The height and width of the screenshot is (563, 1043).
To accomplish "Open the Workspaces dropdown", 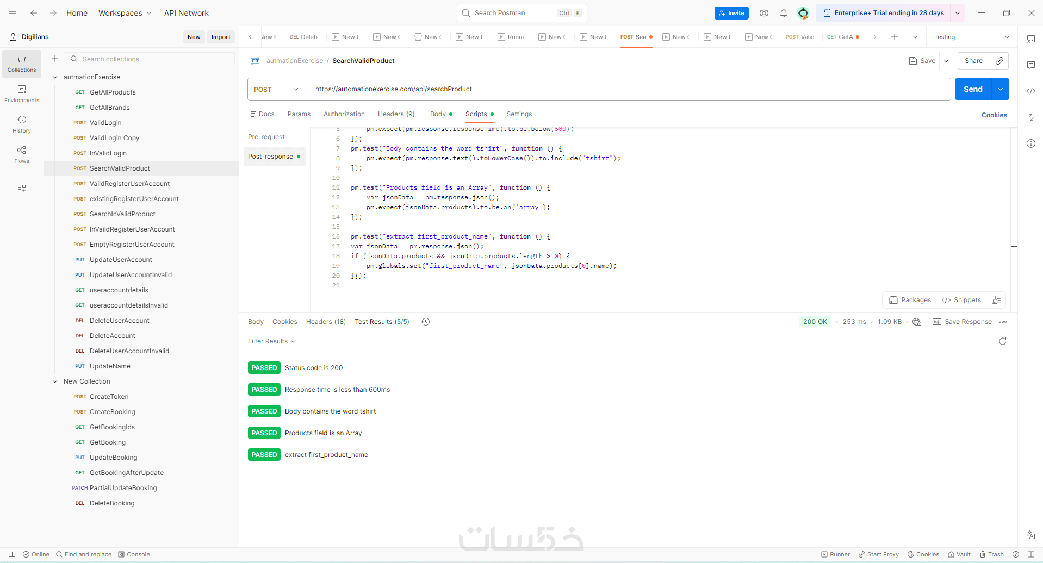I will pyautogui.click(x=125, y=13).
